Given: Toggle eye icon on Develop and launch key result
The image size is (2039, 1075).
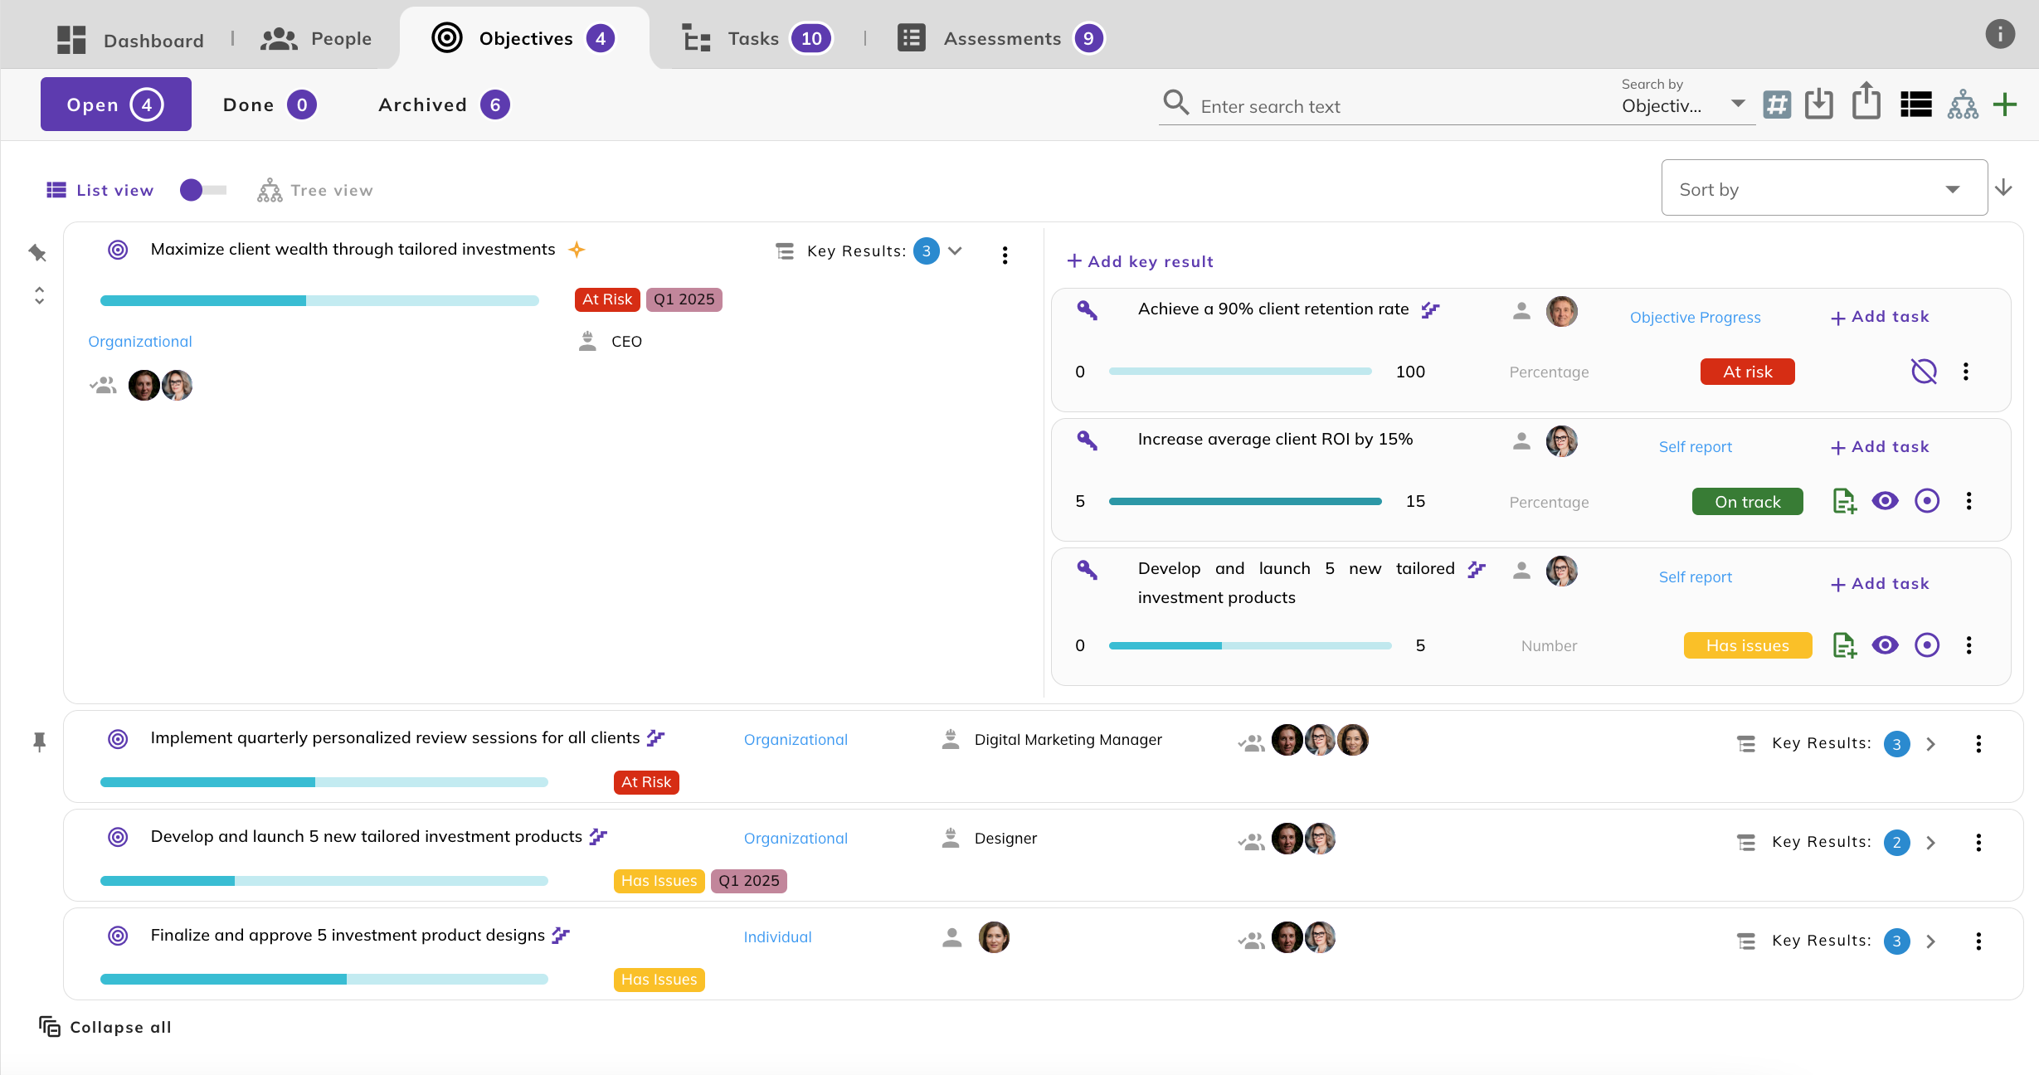Looking at the screenshot, I should (1885, 645).
